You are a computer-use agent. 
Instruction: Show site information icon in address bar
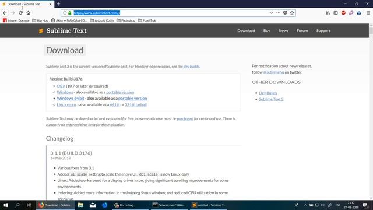[x=65, y=13]
